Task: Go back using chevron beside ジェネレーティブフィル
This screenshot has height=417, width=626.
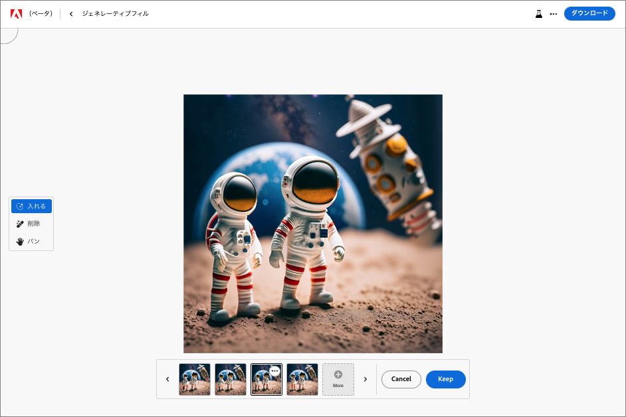Action: [x=71, y=14]
